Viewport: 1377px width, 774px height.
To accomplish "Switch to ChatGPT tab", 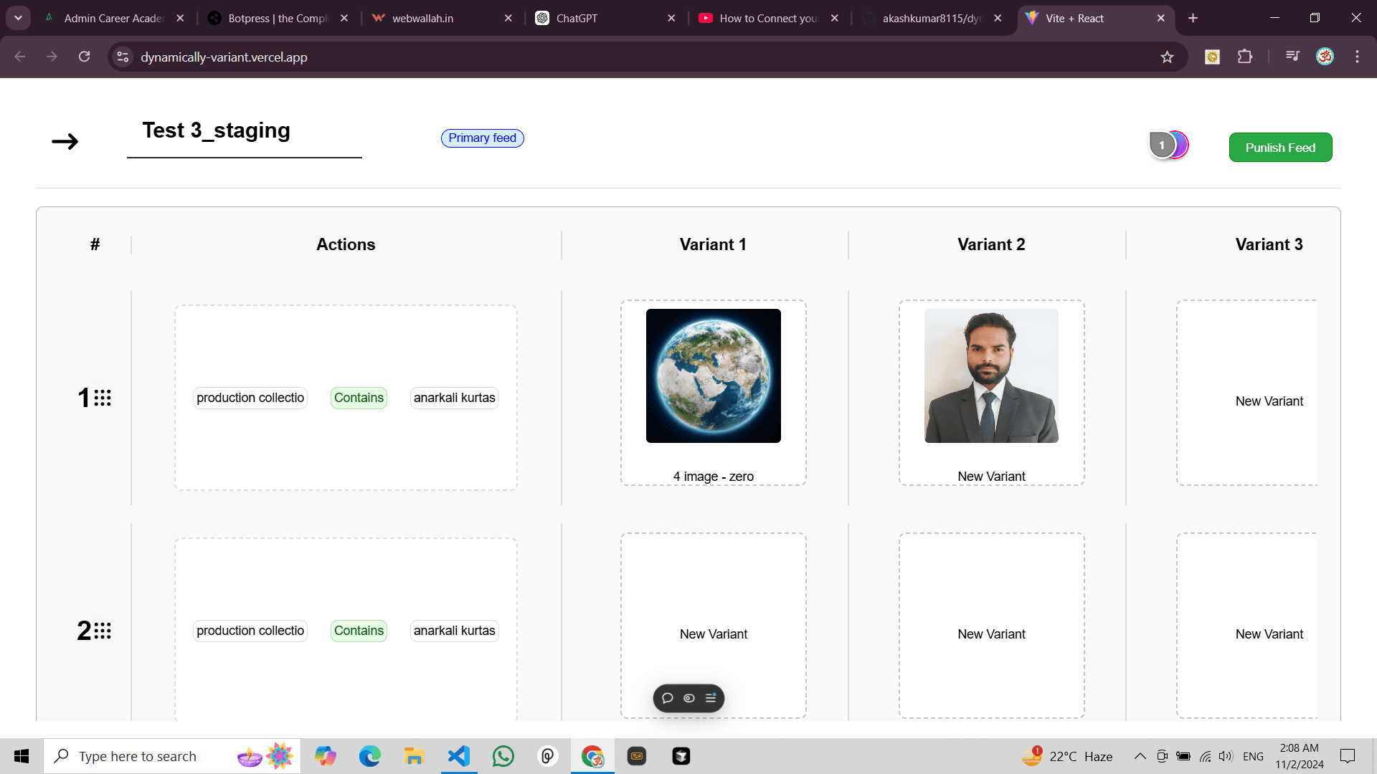I will (x=605, y=18).
